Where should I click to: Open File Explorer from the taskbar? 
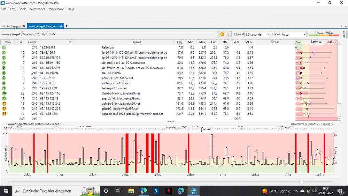pos(131,191)
